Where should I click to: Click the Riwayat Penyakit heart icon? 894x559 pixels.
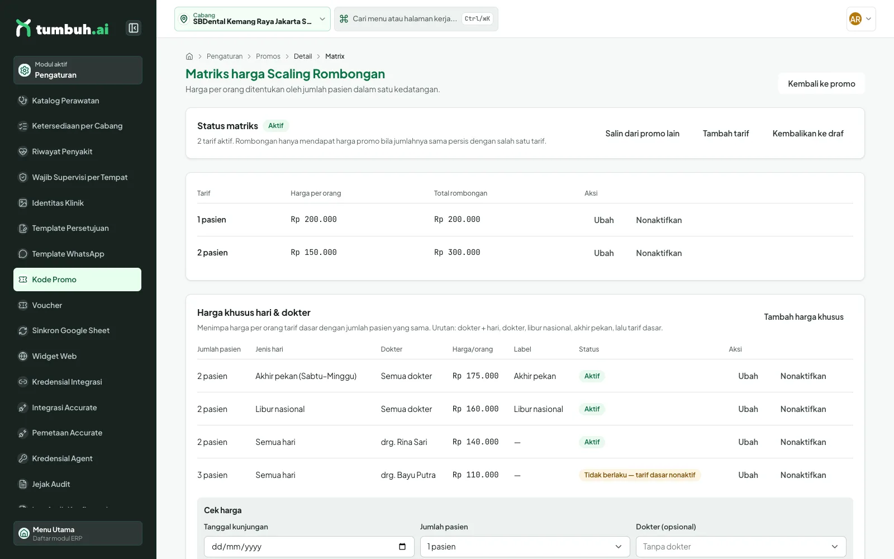(x=23, y=151)
